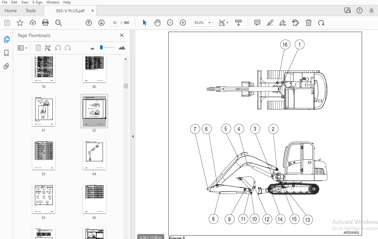Open the find text magnifier tool

click(x=59, y=23)
